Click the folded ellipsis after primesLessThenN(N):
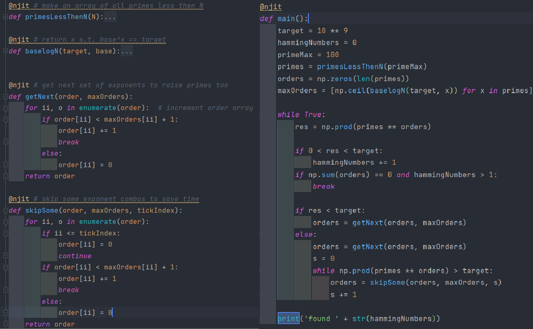 click(110, 17)
